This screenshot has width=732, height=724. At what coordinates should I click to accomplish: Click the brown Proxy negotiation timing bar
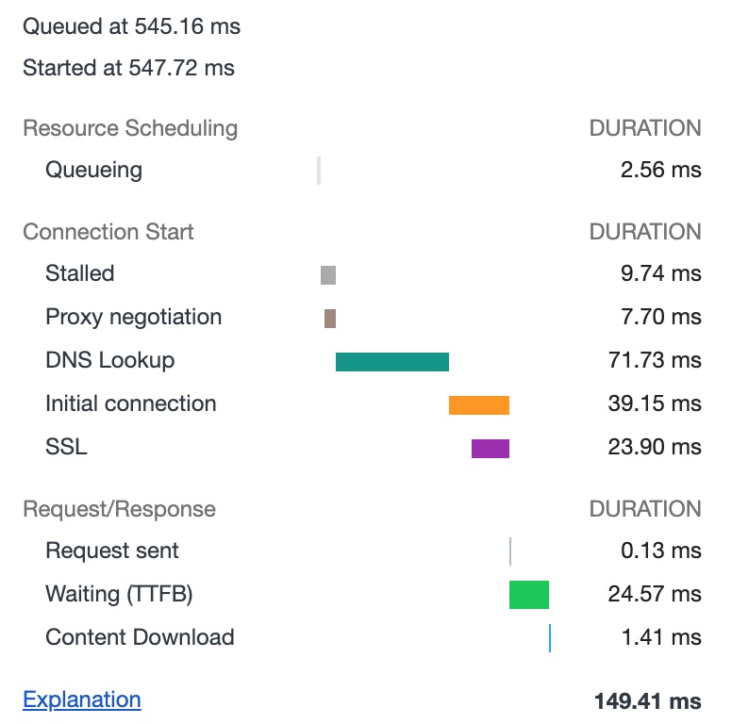(330, 319)
